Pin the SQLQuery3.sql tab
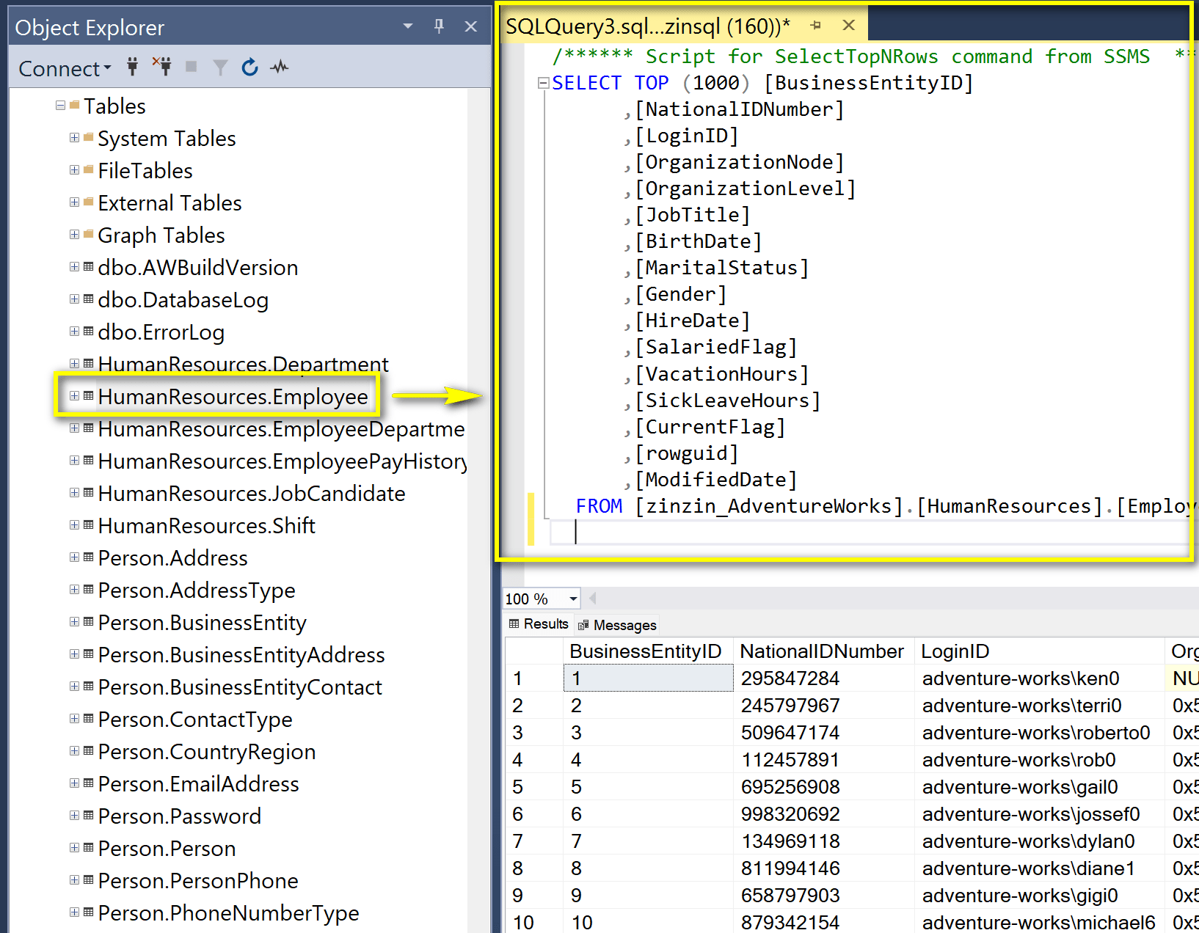 point(816,26)
